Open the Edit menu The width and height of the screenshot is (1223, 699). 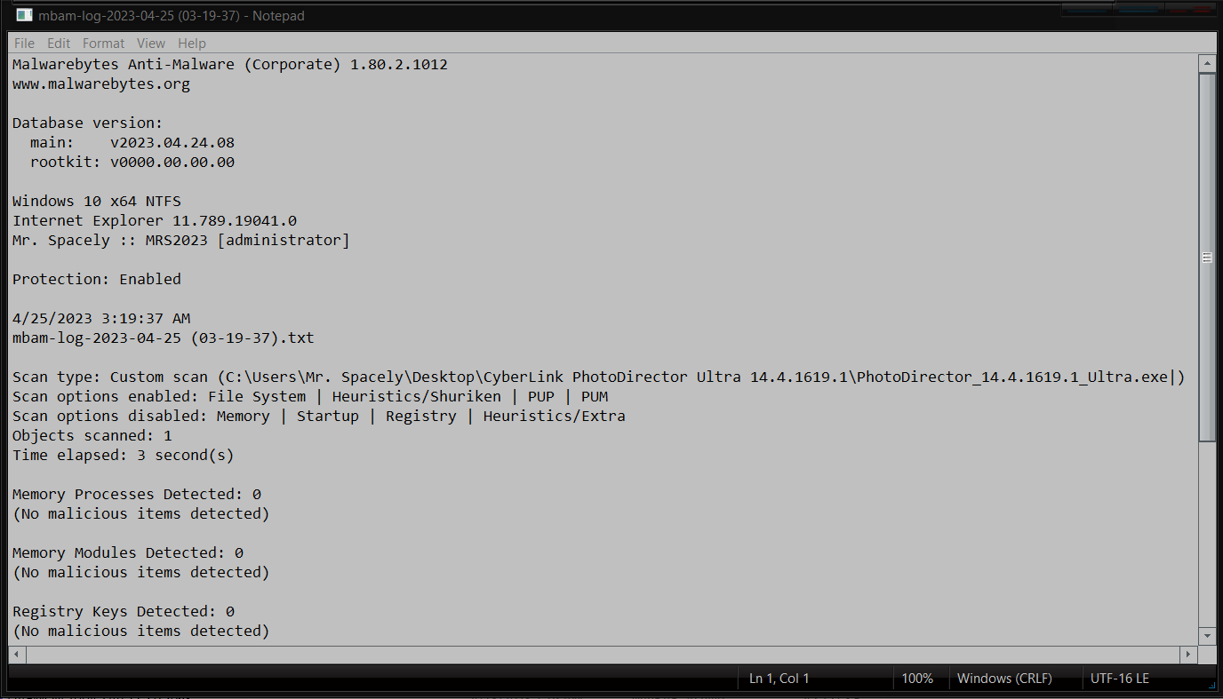[x=59, y=43]
